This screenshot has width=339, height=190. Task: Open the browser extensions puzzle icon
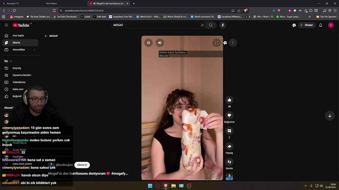[311, 11]
